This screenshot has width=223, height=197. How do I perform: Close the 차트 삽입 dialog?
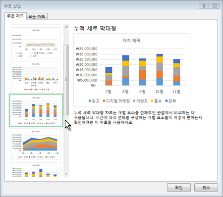tap(215, 6)
